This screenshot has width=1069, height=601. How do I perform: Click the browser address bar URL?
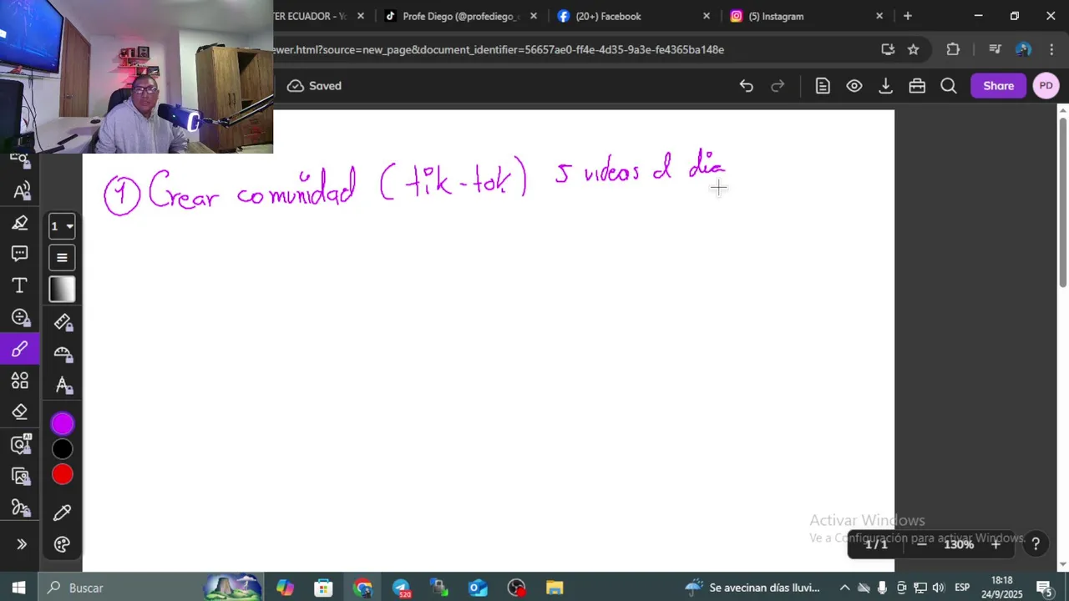499,49
